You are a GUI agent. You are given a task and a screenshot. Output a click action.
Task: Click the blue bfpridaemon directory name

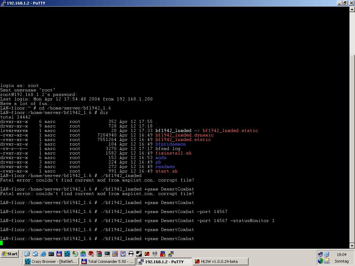(171, 144)
